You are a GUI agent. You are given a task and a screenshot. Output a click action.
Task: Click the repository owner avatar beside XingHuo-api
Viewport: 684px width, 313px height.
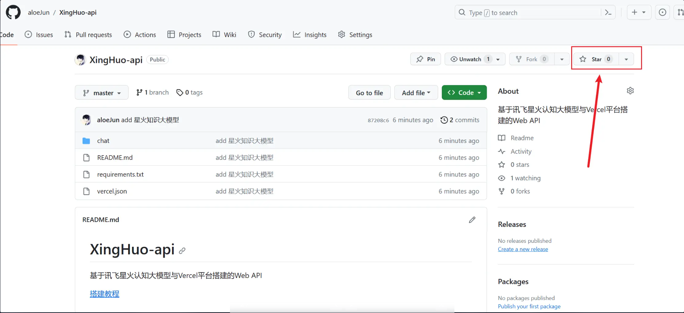(x=80, y=60)
